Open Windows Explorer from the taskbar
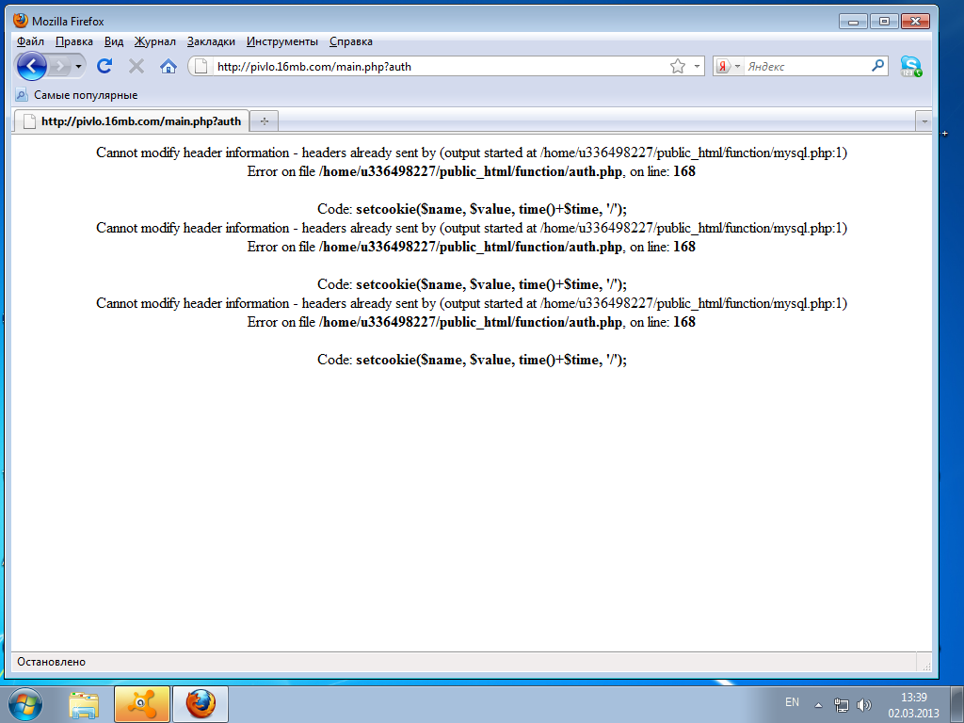 (85, 703)
